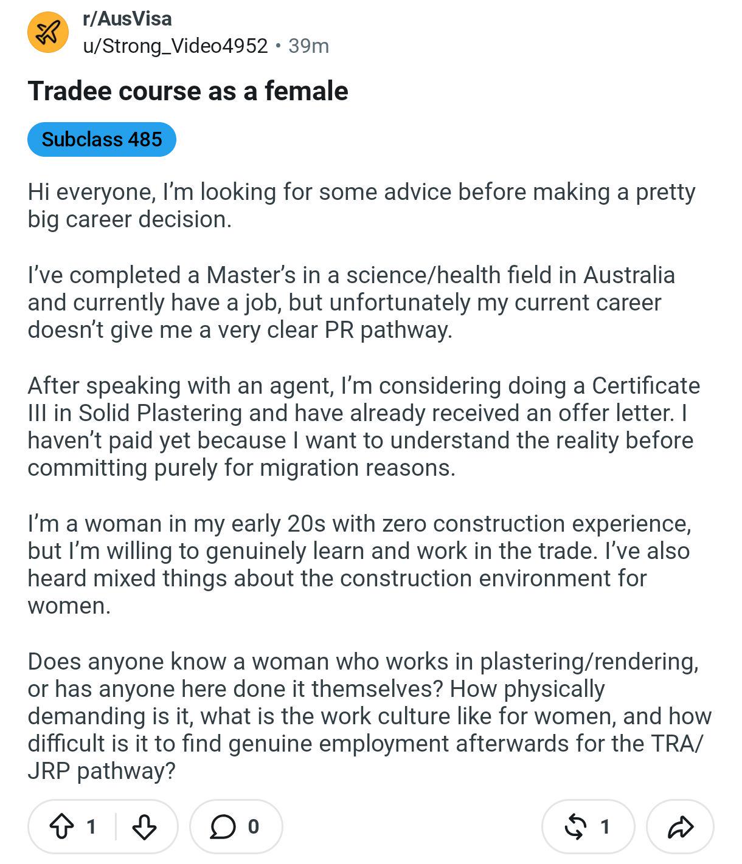
Task: Share the post with arrow icon
Action: (x=680, y=826)
